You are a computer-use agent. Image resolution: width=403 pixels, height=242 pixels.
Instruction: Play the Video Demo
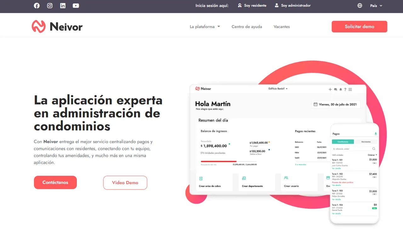125,183
